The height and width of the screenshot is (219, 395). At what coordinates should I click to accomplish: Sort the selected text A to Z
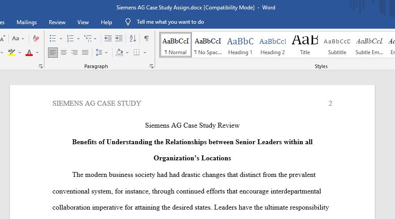[133, 39]
